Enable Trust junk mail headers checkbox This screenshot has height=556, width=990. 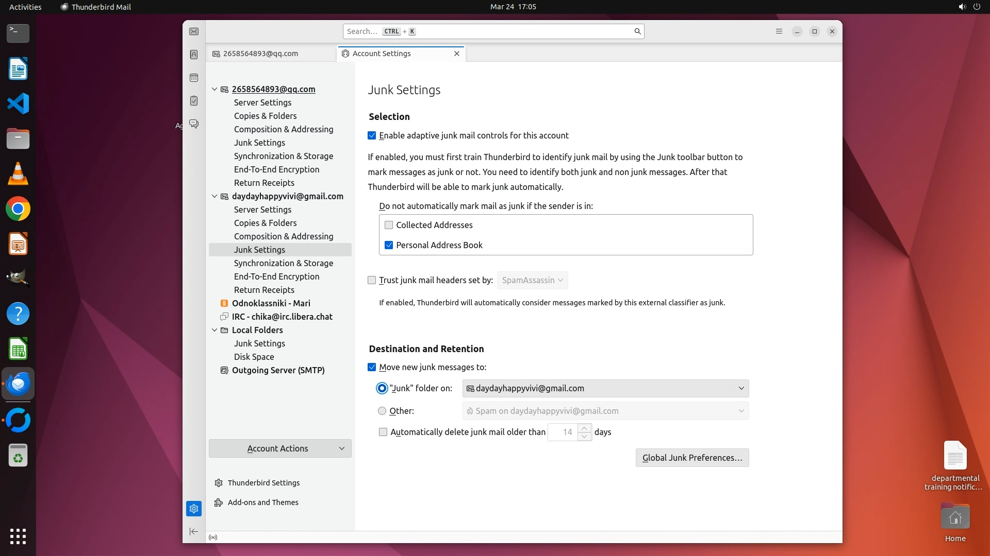[x=372, y=280]
